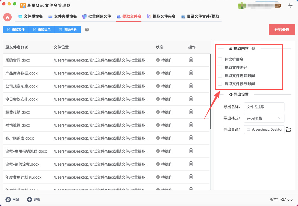Screen dimensions: 298x206
Task: Click the 原文件名(19) column header
Action: 17,47
